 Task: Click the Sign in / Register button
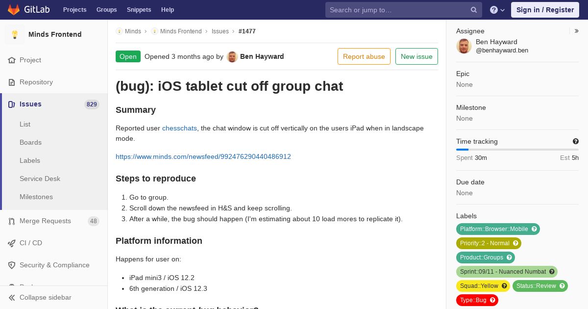(545, 10)
